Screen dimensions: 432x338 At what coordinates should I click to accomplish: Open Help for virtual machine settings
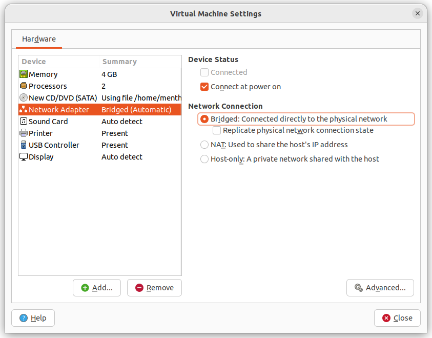tap(32, 318)
